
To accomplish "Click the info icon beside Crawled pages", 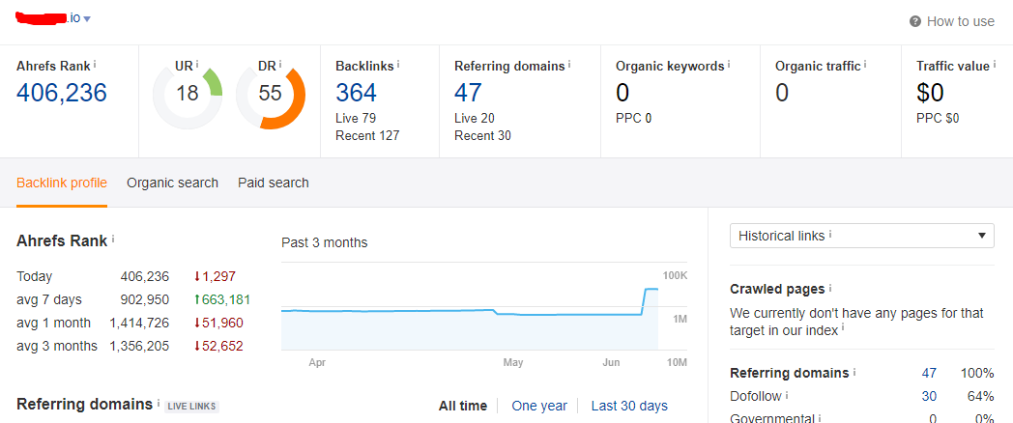I will point(830,288).
